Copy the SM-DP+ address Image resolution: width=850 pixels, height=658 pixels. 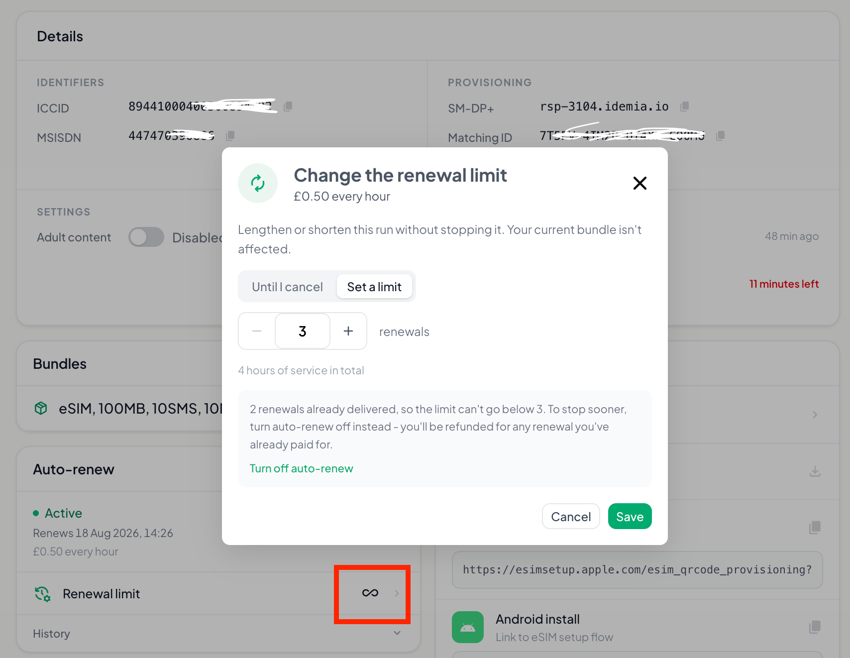pos(685,107)
